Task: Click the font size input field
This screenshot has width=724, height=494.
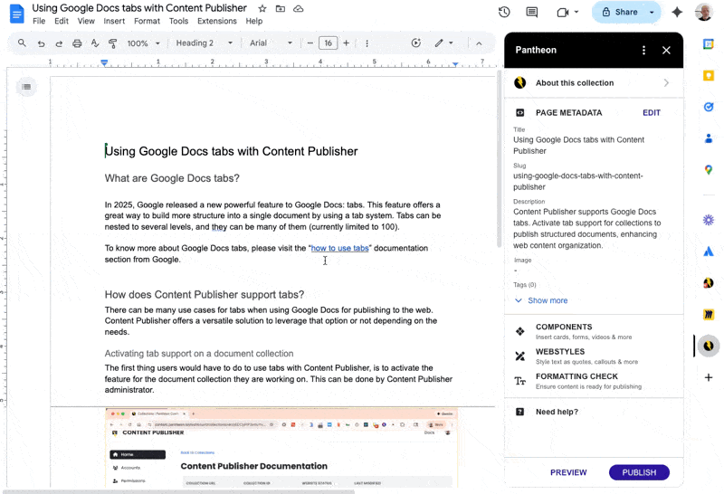Action: point(328,43)
